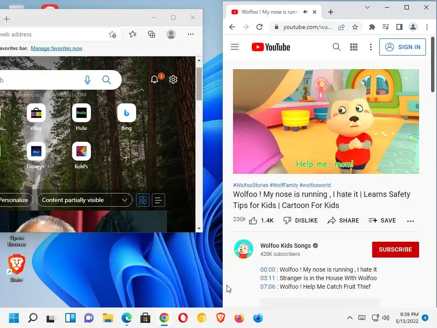Click #wolfooworld hashtag
The image size is (437, 328).
[x=315, y=185]
